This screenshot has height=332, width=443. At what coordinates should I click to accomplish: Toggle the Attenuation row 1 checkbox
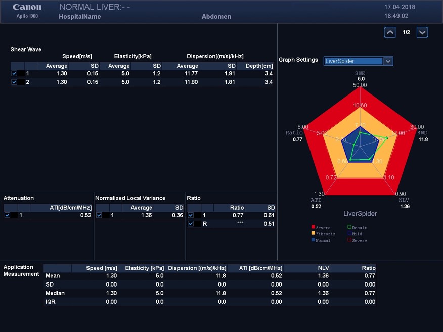pos(7,215)
